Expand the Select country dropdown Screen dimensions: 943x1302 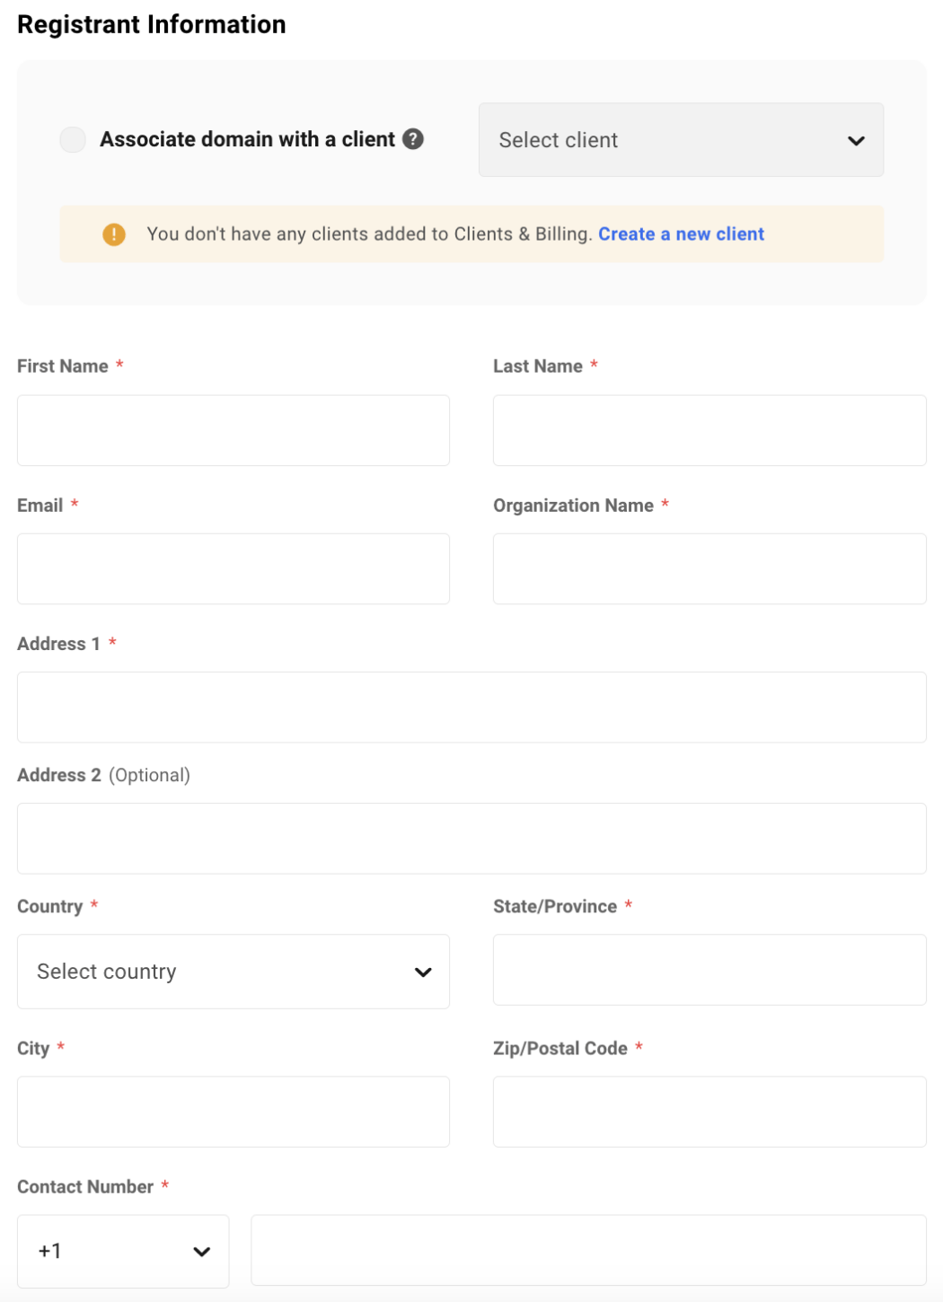(233, 972)
